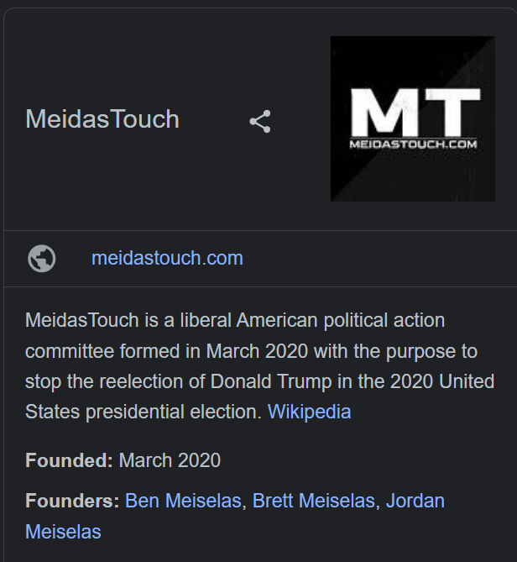Click the March 2020 founded value

(170, 460)
